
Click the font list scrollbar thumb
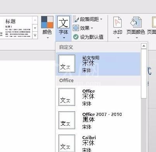144,73
